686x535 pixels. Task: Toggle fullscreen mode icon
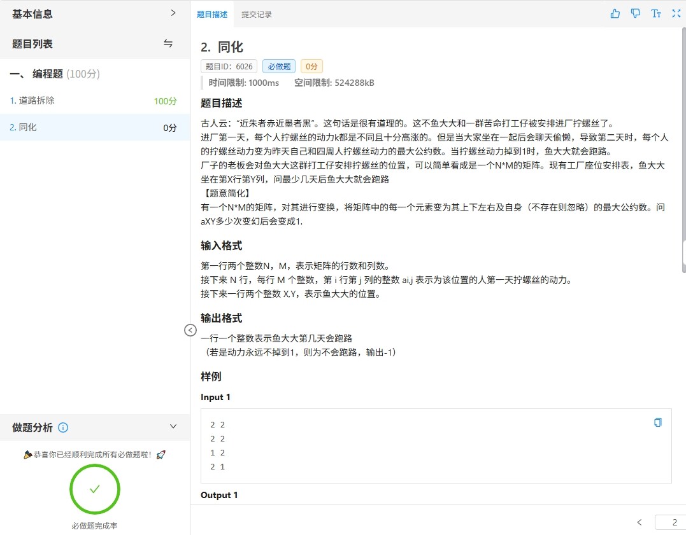[676, 13]
